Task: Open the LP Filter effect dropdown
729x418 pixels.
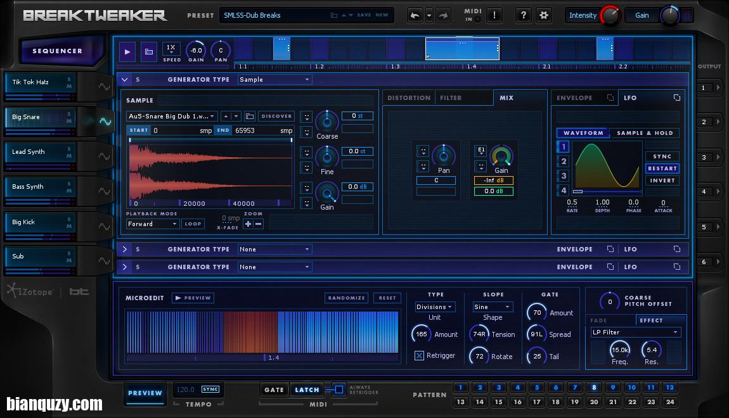Action: (x=636, y=332)
